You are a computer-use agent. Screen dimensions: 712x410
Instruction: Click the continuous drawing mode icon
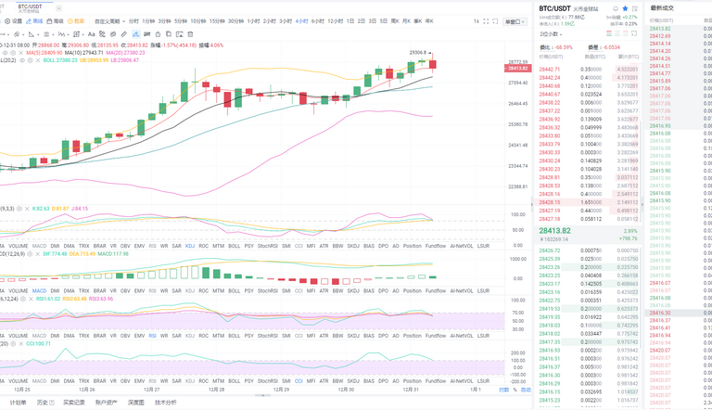click(x=146, y=34)
